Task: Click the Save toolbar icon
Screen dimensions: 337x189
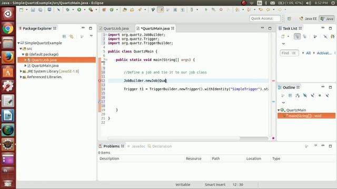Action: point(33,9)
